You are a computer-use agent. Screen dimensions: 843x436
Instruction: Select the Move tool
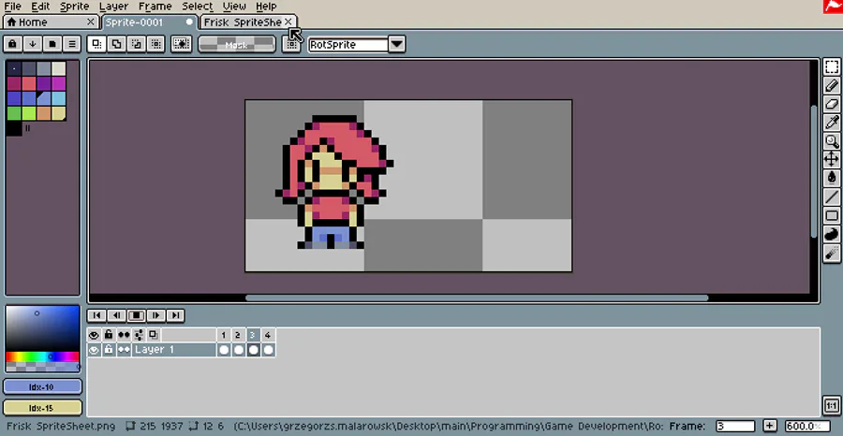[832, 159]
